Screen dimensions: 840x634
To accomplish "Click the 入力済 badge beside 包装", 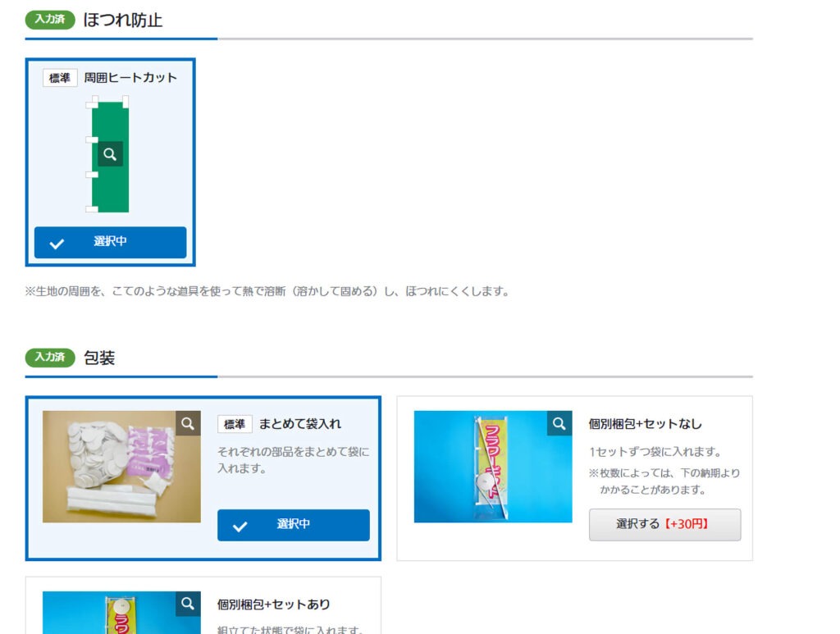I will [50, 357].
